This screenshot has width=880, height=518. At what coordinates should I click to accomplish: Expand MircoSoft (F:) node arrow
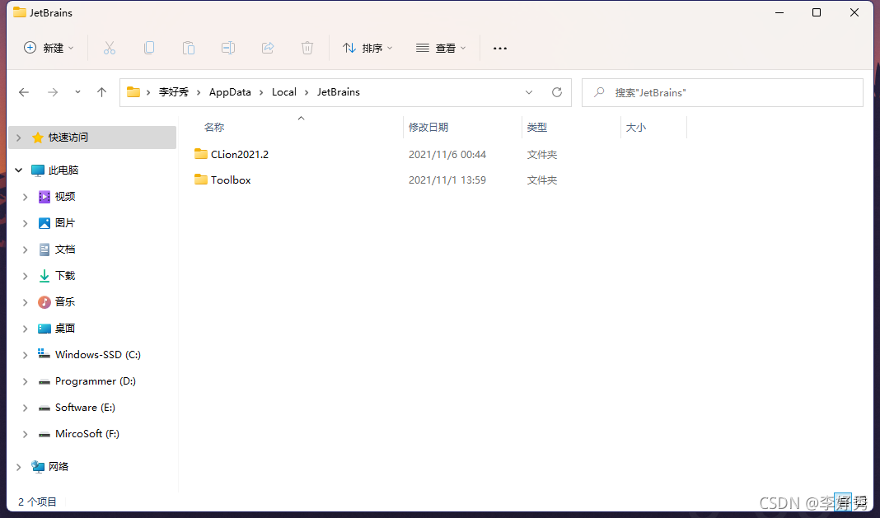(26, 434)
